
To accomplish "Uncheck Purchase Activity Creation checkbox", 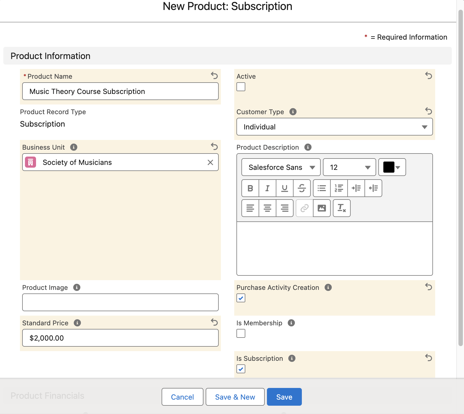I will coord(241,298).
